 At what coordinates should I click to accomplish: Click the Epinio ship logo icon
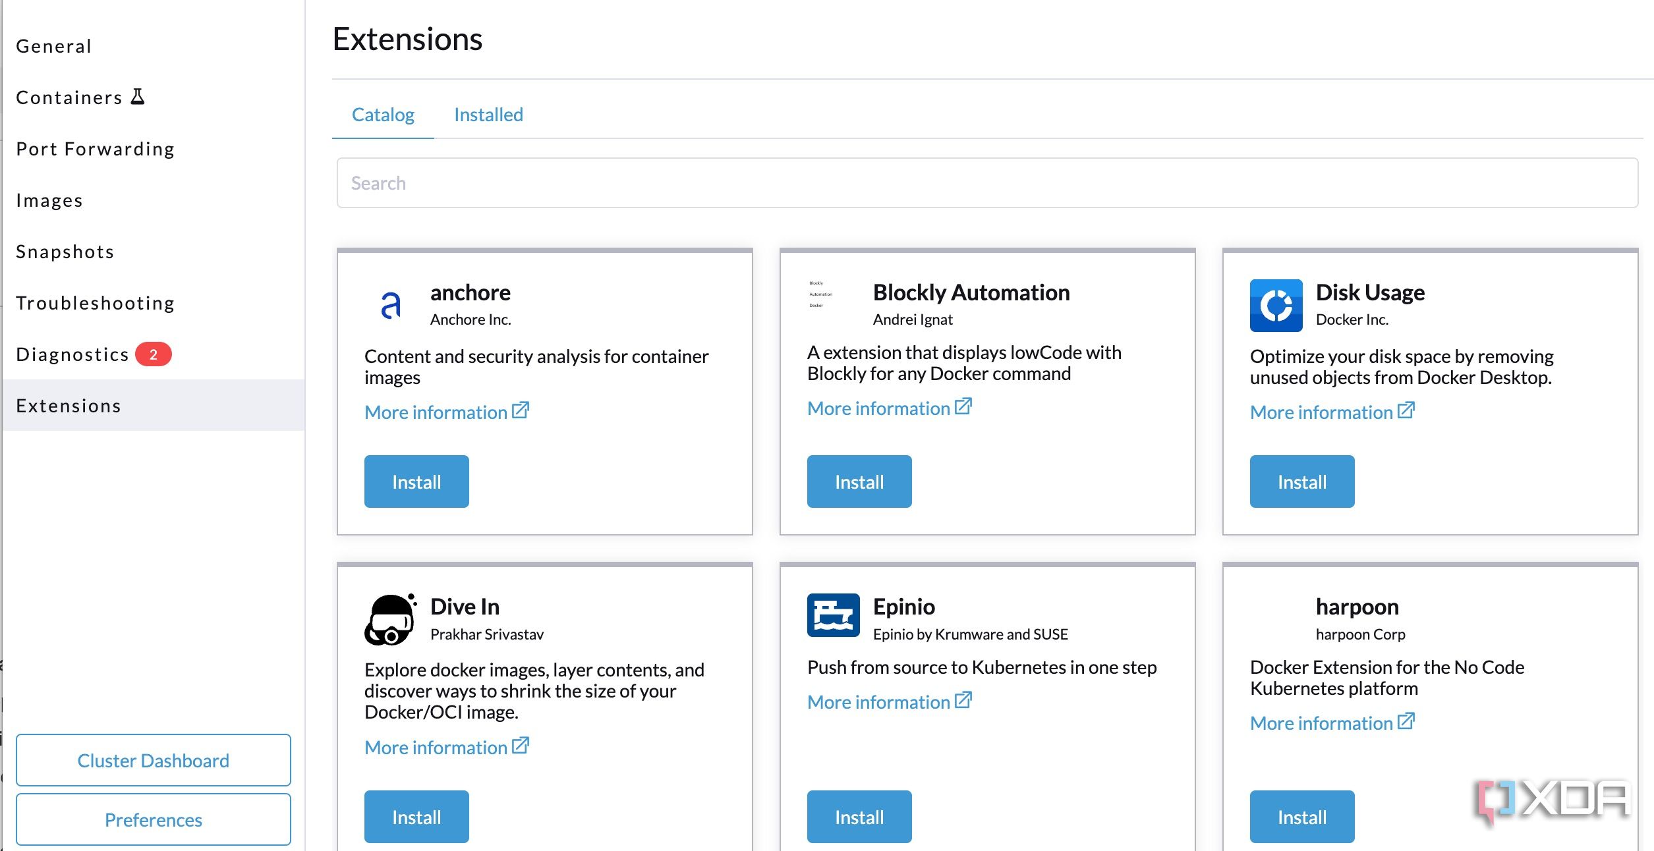pos(833,615)
